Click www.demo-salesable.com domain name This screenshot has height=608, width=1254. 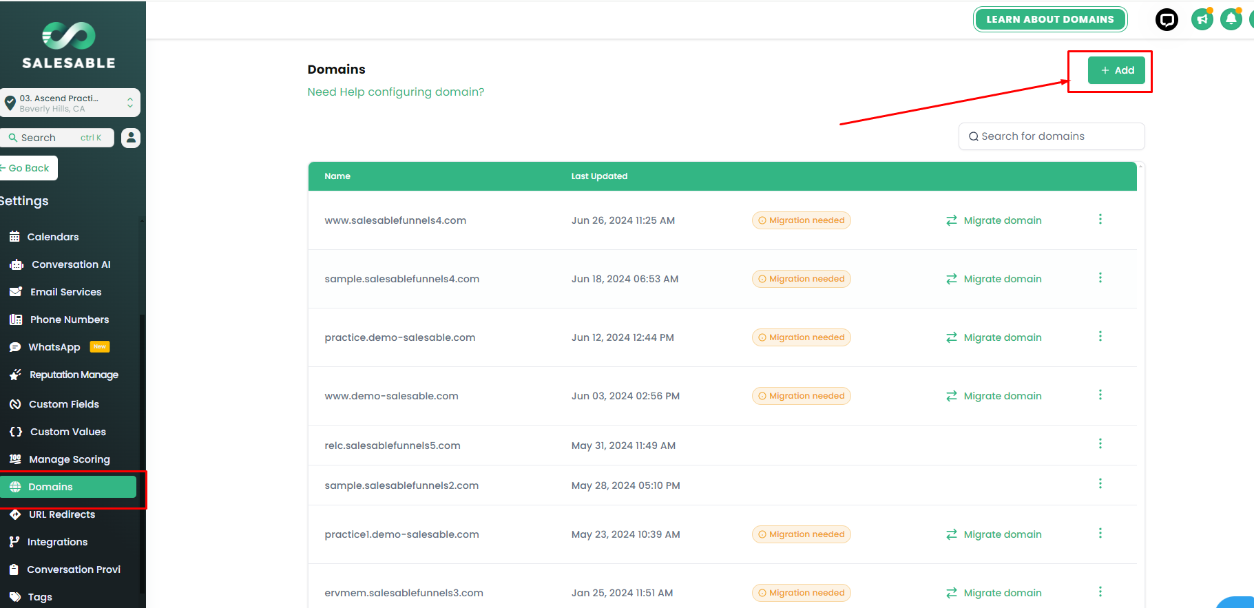coord(391,396)
